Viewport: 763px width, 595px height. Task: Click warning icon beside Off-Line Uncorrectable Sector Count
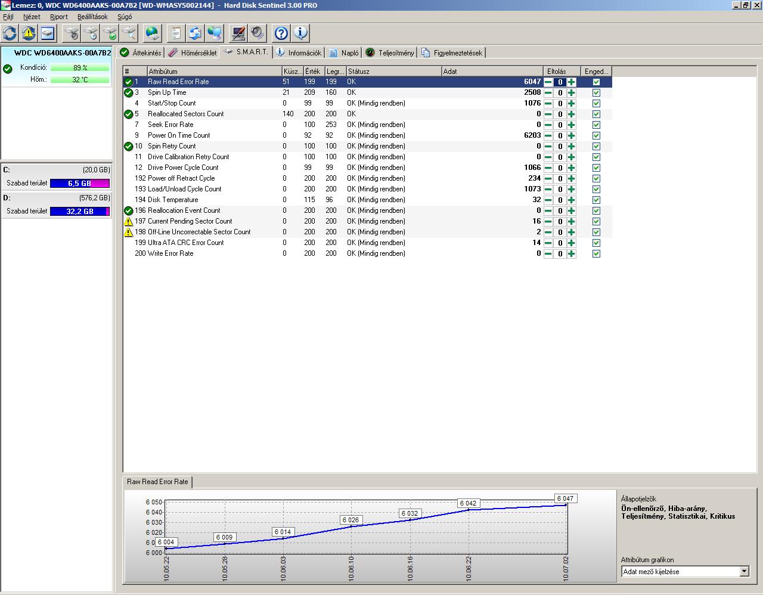pos(128,232)
